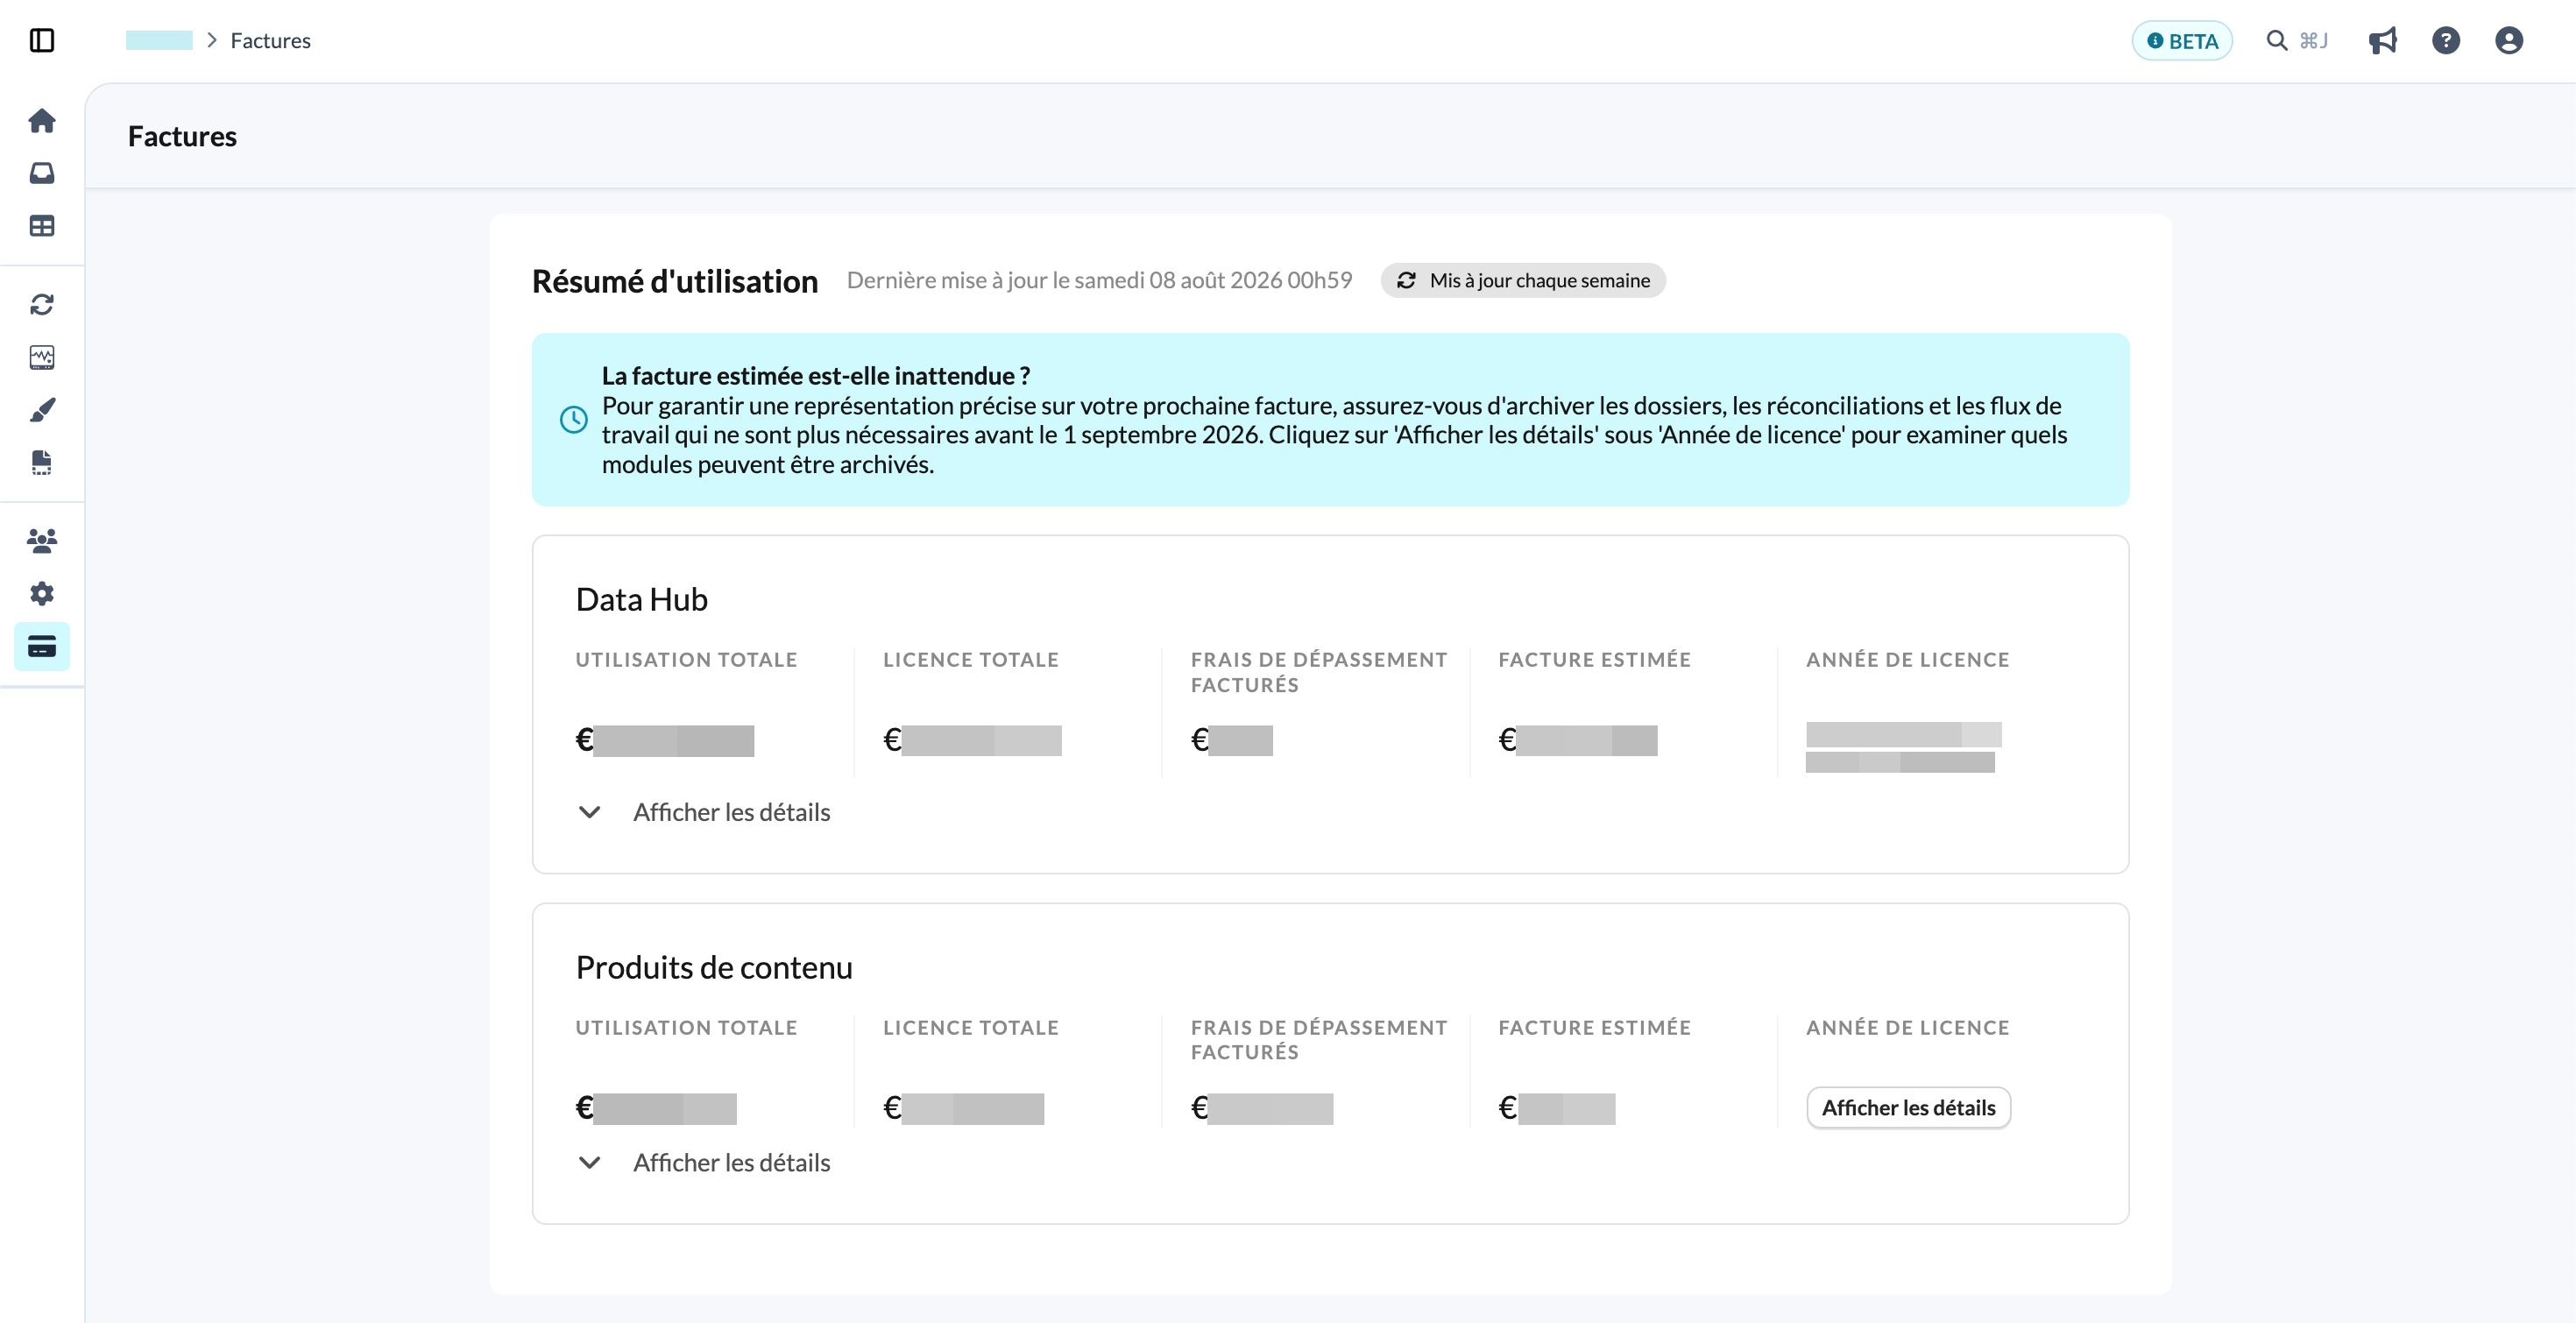Open the document file sidebar icon
Viewport: 2576px width, 1323px height.
tap(42, 462)
